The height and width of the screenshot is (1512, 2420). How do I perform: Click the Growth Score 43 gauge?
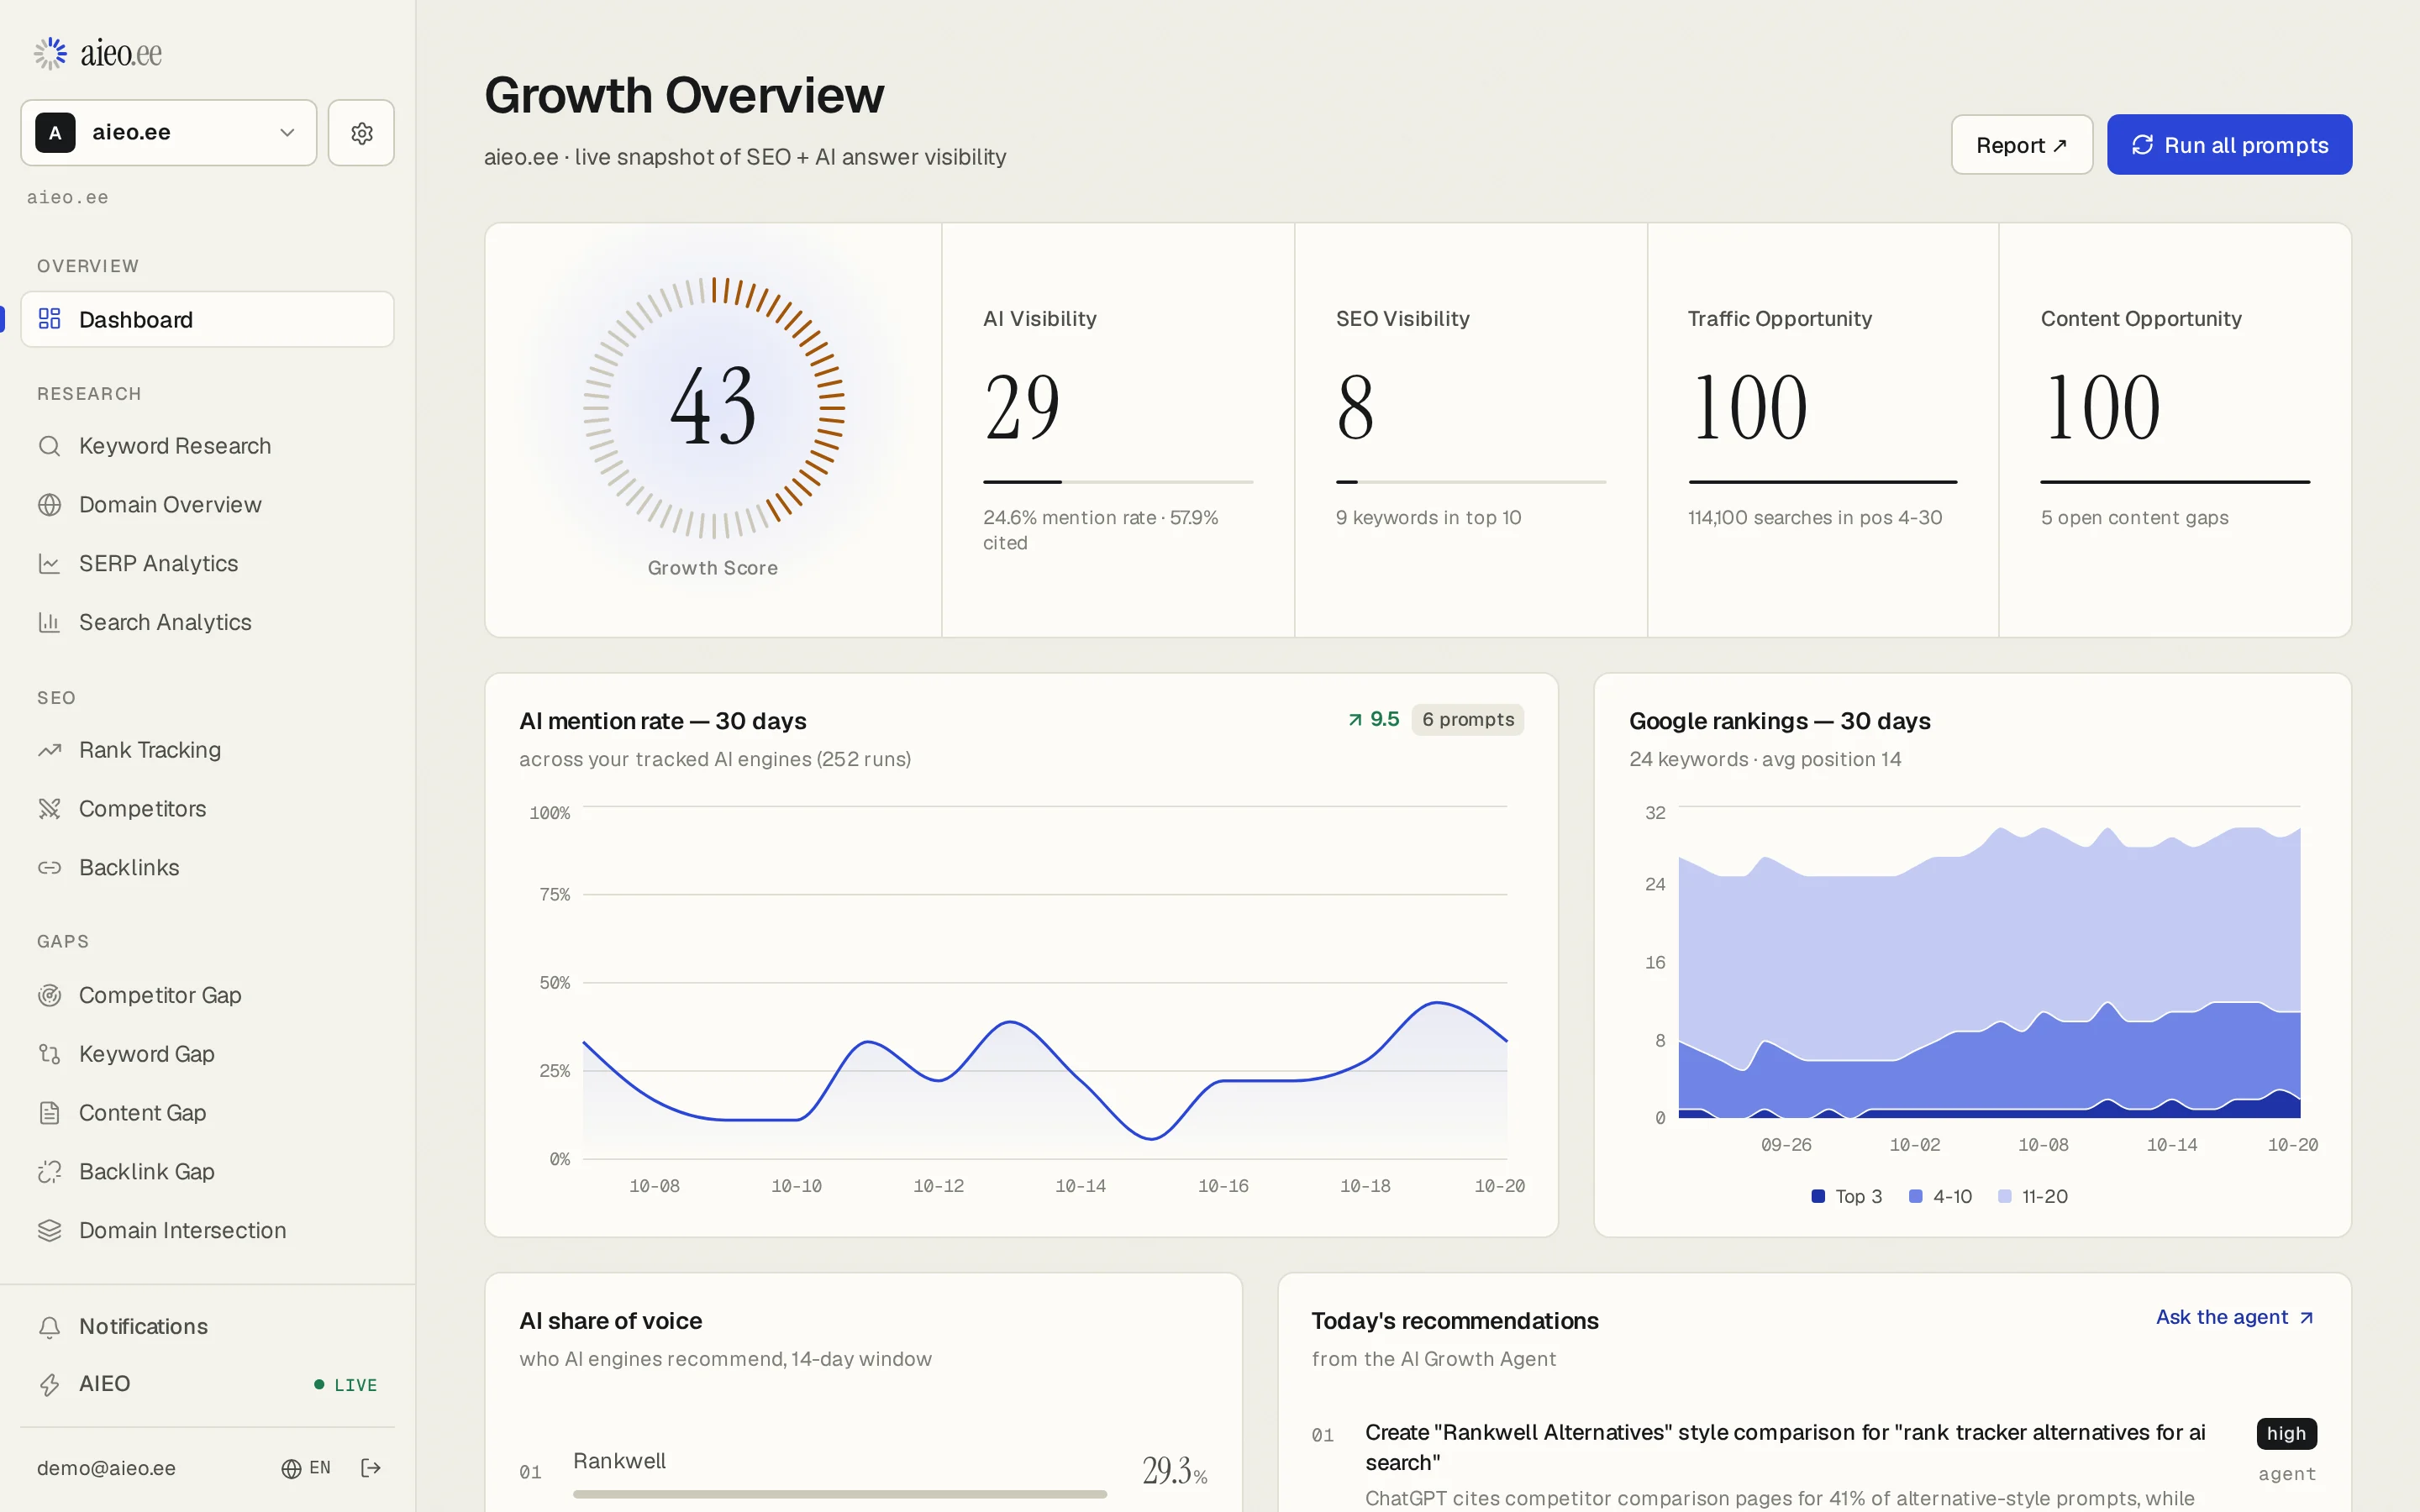point(714,408)
